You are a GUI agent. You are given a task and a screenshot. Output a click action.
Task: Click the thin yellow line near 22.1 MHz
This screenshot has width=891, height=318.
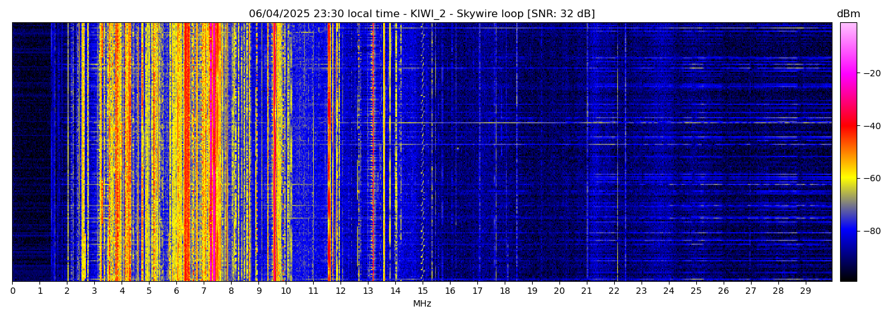(x=617, y=153)
